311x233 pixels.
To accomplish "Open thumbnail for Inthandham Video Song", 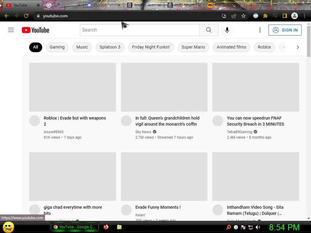I will (x=256, y=177).
